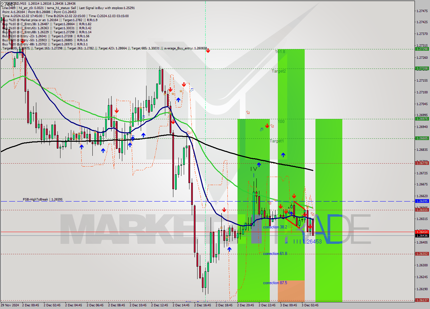Click the 1.26245 price axis value
This screenshot has height=309, width=430.
click(422, 277)
